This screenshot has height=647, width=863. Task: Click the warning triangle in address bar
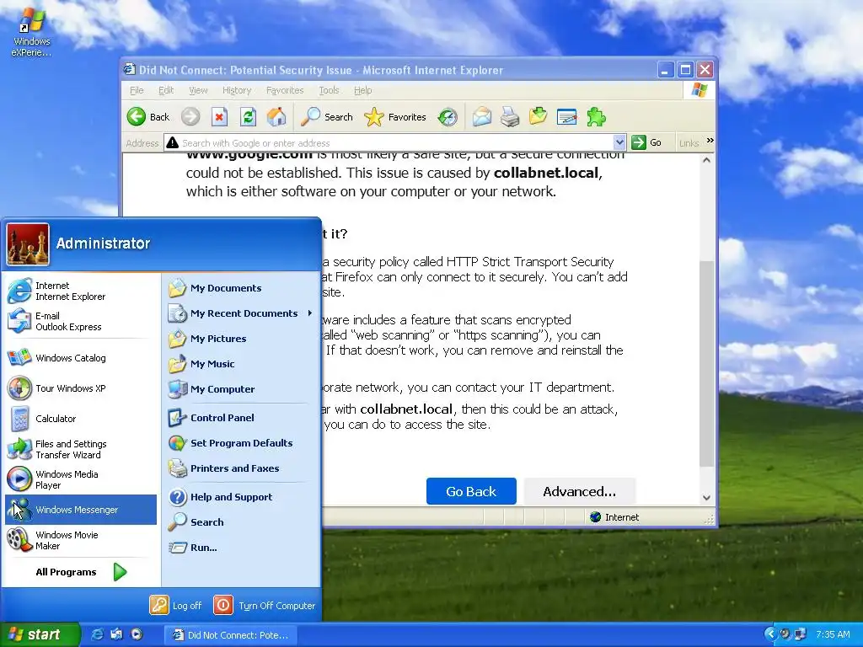coord(172,142)
